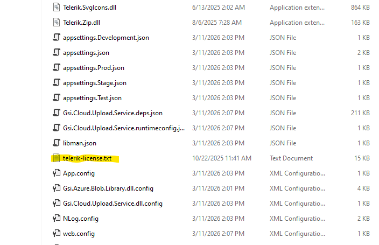Select Gsi.Cloud.Upload.Service.deps.json file
379x245 pixels.
[x=113, y=113]
